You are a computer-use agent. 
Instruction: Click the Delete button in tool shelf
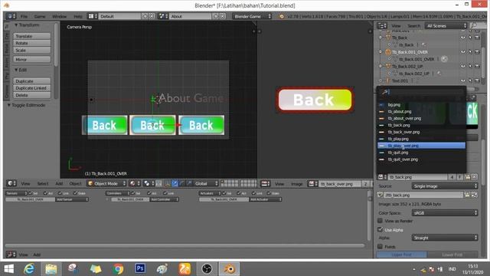click(31, 95)
